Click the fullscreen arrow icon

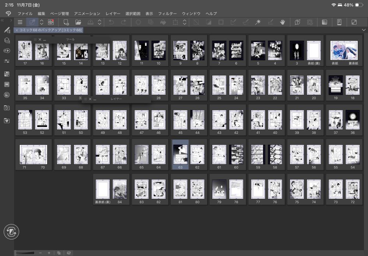tap(354, 22)
